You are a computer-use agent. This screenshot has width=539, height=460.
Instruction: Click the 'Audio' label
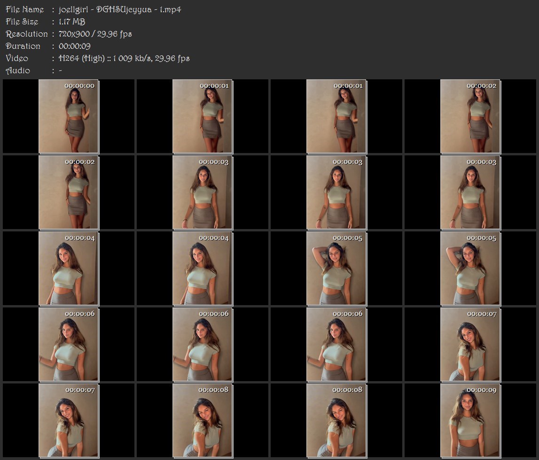[x=18, y=70]
